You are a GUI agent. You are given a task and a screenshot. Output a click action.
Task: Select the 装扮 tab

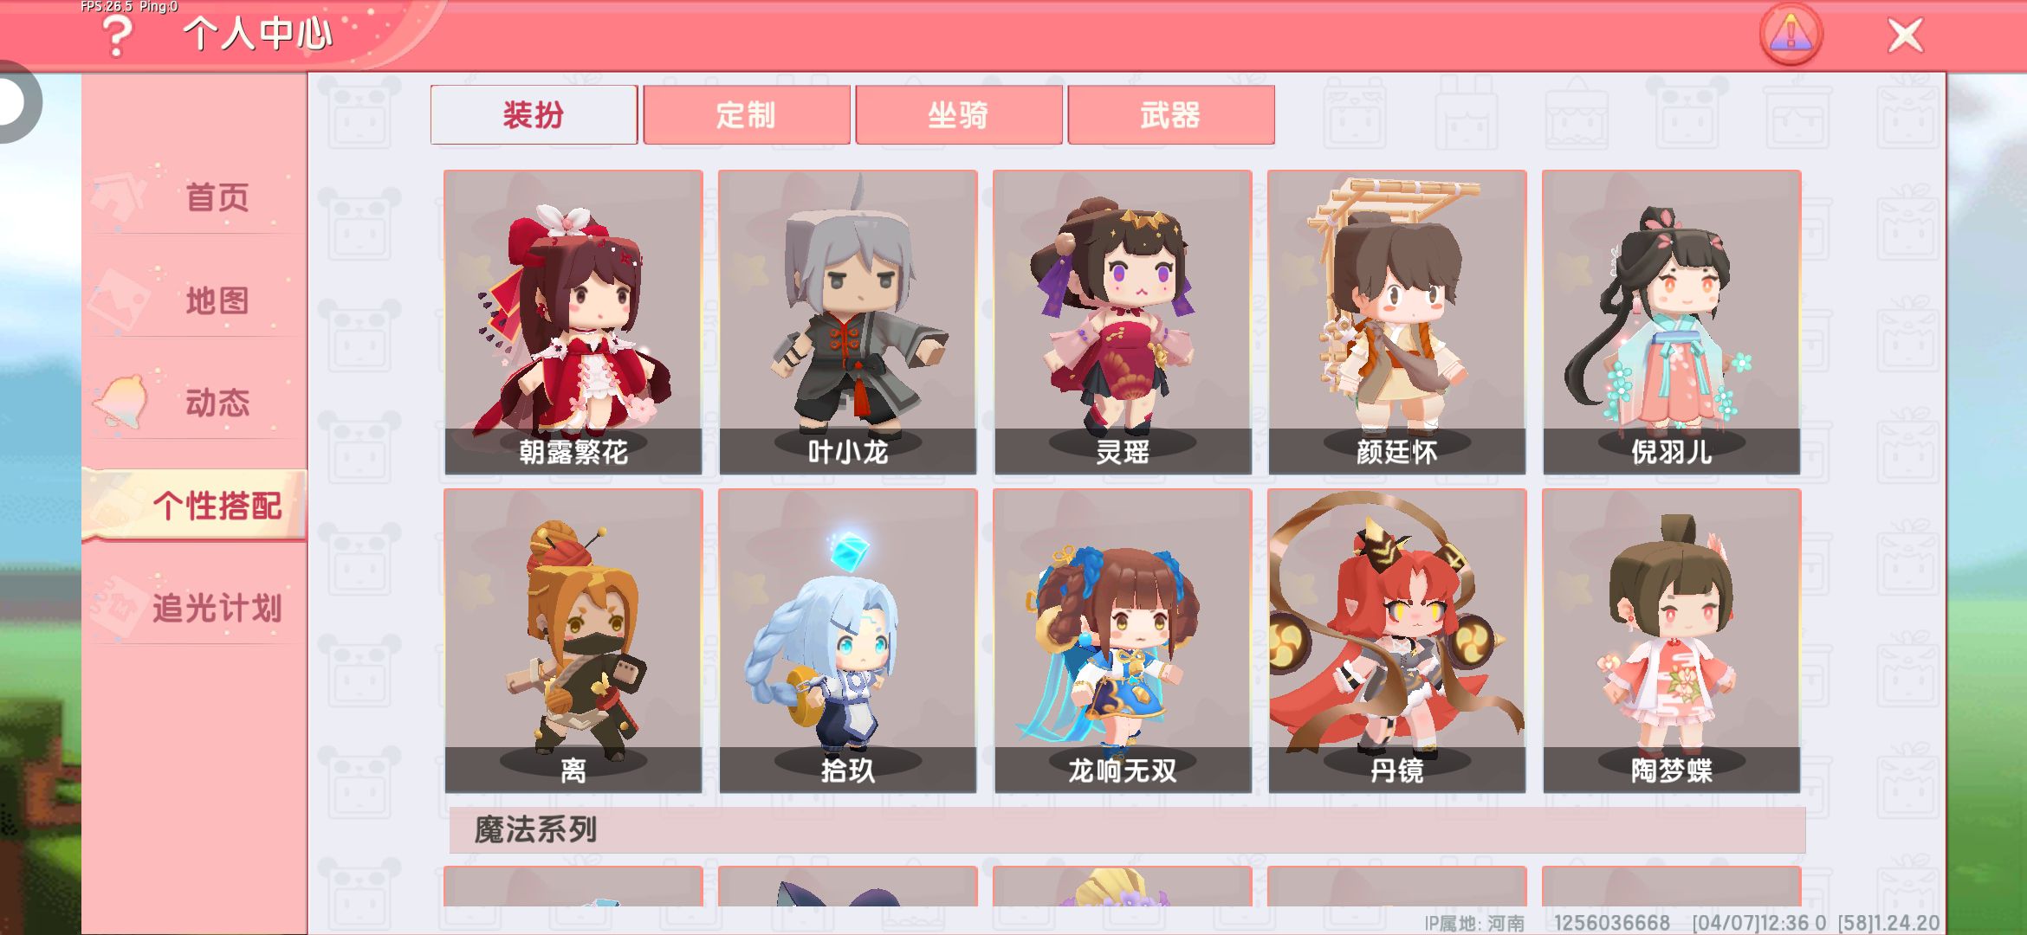(x=534, y=114)
